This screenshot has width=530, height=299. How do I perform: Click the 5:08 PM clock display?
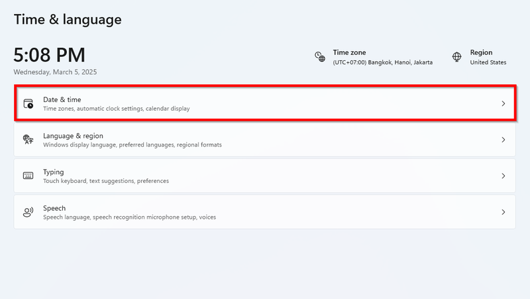(x=49, y=55)
